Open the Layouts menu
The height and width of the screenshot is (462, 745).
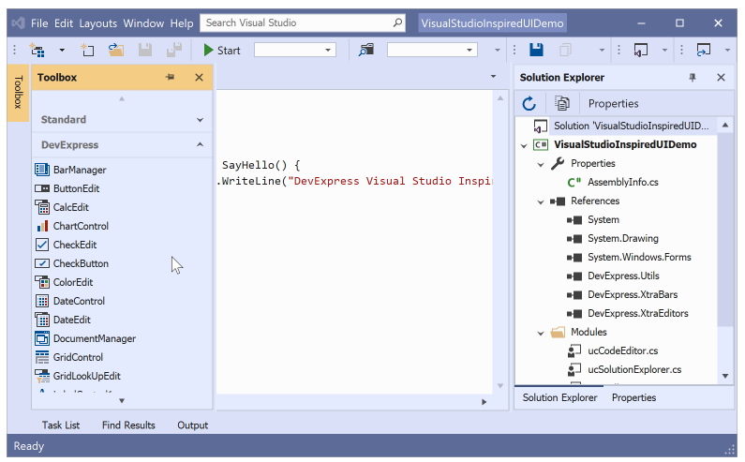pos(98,23)
